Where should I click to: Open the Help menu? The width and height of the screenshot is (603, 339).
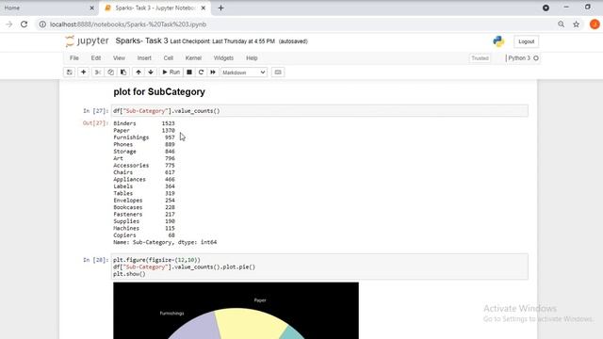click(x=252, y=58)
